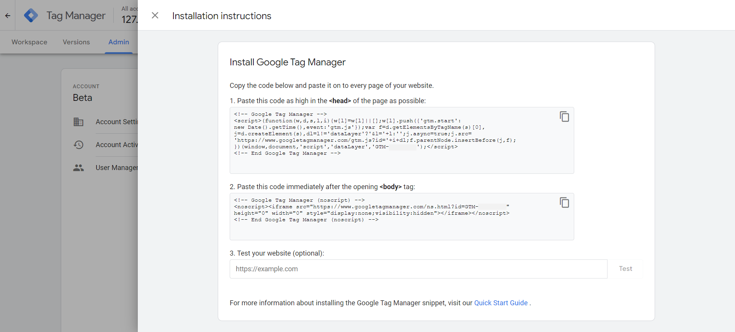This screenshot has width=735, height=332.
Task: Click the Tag Manager diamond logo
Action: (x=31, y=15)
